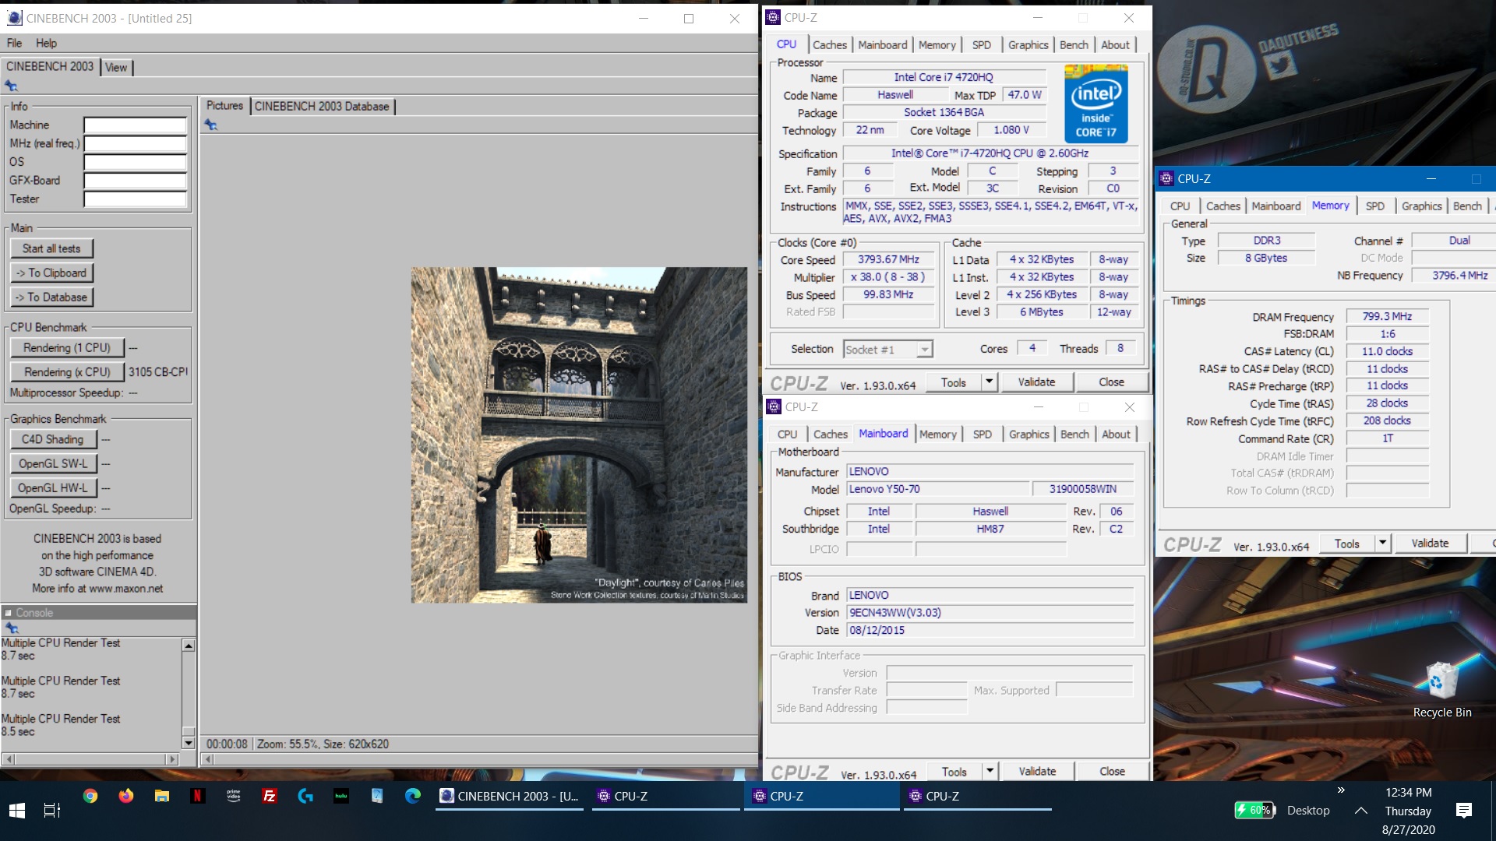1496x841 pixels.
Task: Click the GFX-Board input field
Action: coord(136,181)
